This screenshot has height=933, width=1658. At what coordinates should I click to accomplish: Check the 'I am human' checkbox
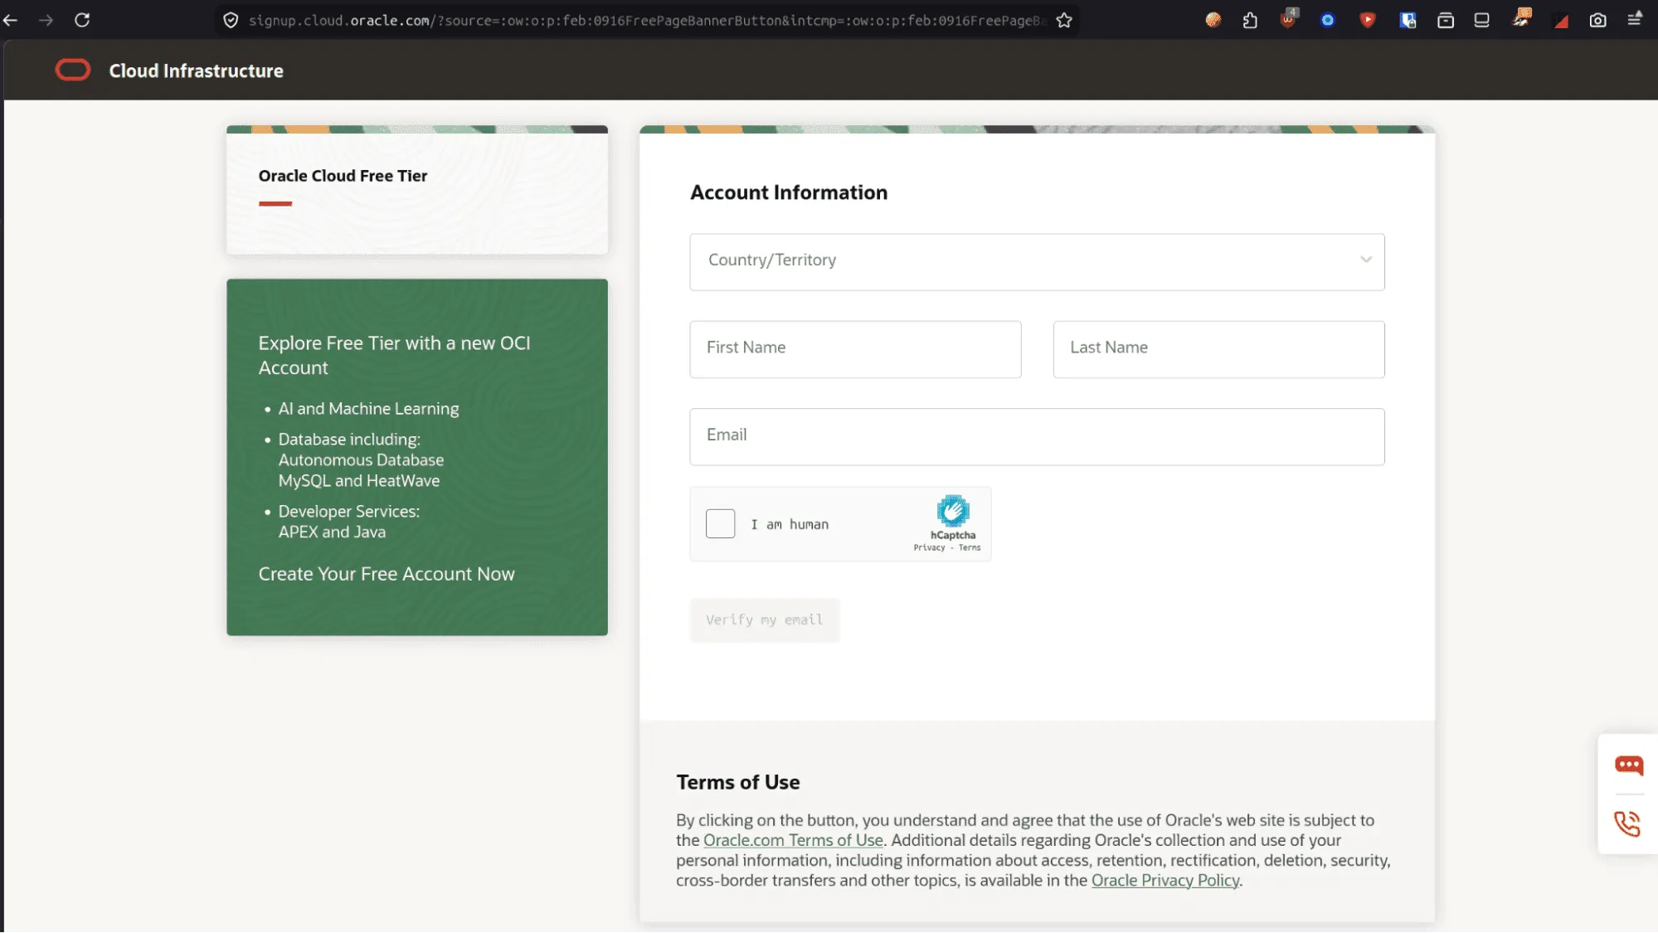pyautogui.click(x=720, y=524)
